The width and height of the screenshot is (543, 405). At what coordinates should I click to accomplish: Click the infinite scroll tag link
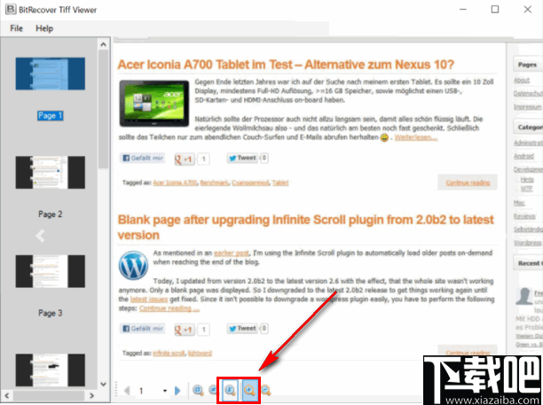click(169, 353)
